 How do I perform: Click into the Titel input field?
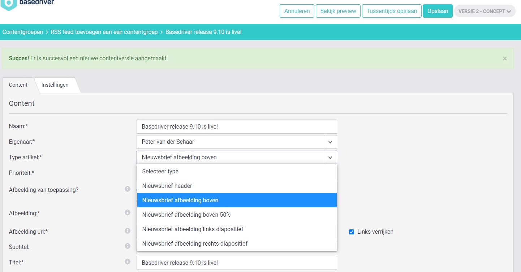click(237, 263)
